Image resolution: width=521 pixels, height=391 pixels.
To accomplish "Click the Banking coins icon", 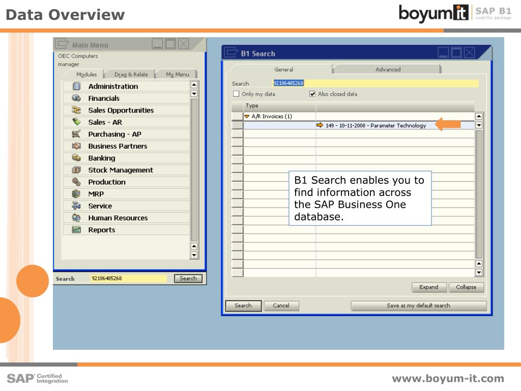I will (76, 158).
